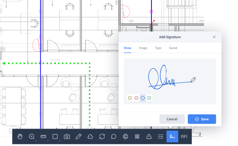The image size is (238, 146).
Task: Open the QR code tool
Action: point(137,137)
